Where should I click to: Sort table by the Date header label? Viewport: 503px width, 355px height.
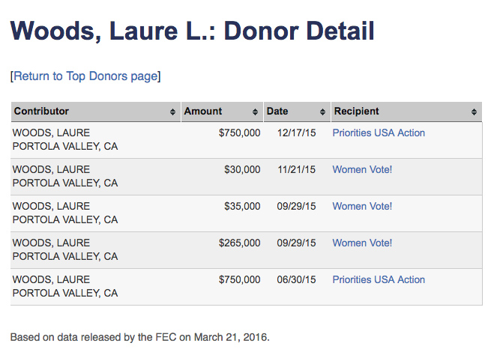(277, 112)
